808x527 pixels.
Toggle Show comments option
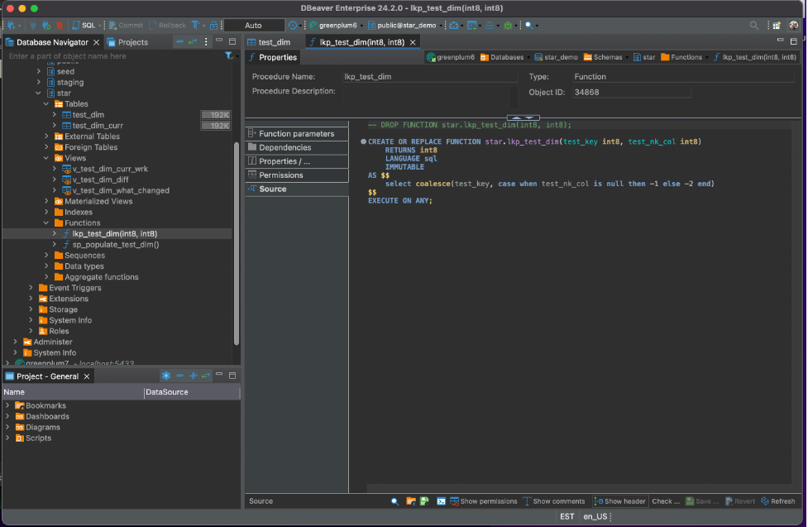point(553,501)
